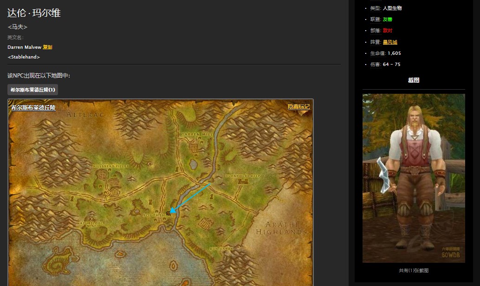
Task: Click the Arathi Highlands label on the map
Action: (x=281, y=228)
